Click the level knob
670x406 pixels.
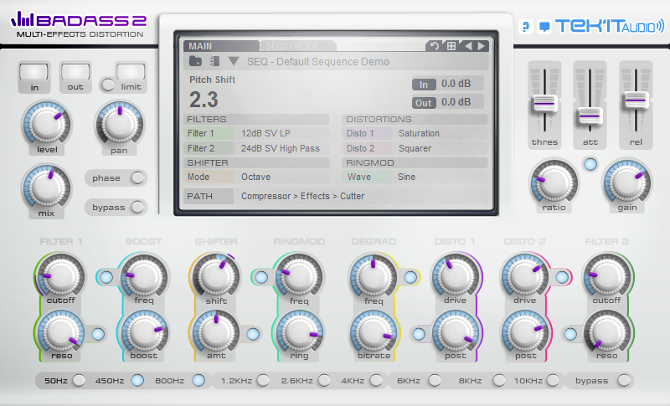point(47,124)
